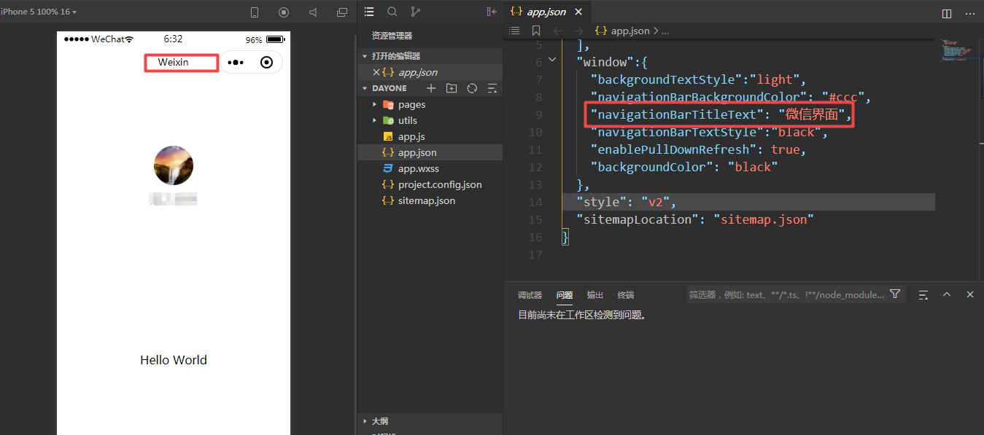This screenshot has width=984, height=435.
Task: Open the editor more actions ellipsis
Action: [969, 13]
